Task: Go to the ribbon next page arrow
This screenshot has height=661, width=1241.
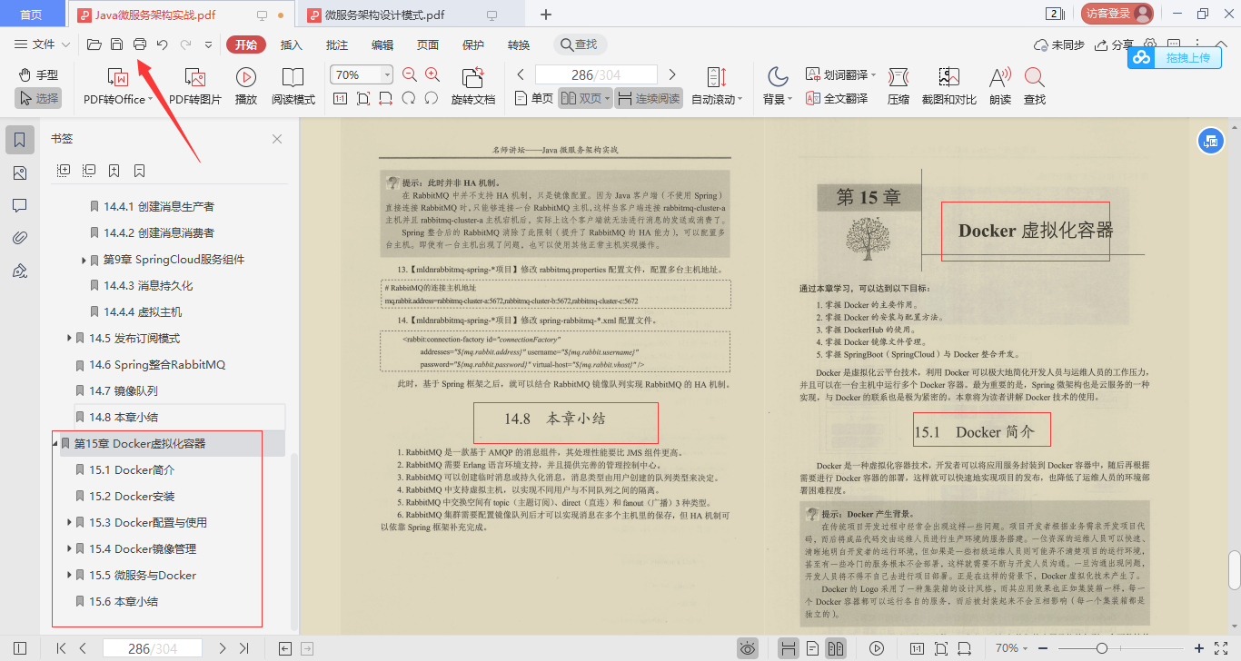Action: point(672,74)
